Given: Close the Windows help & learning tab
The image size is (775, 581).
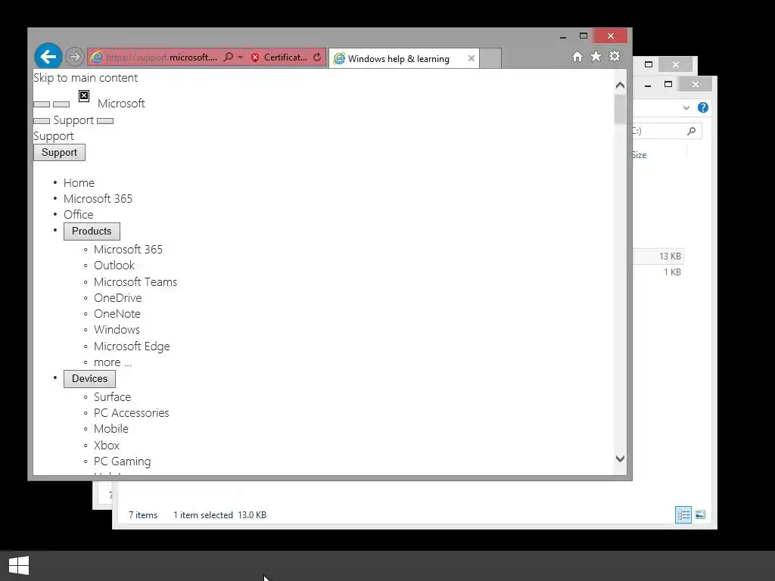Looking at the screenshot, I should (471, 58).
